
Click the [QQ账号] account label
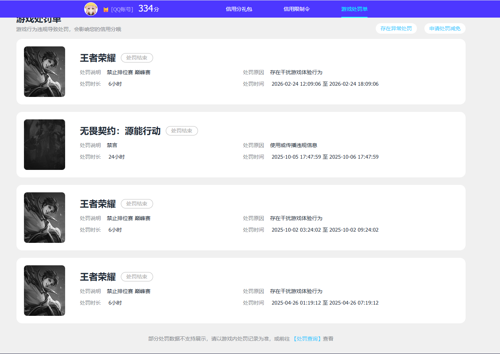click(122, 9)
